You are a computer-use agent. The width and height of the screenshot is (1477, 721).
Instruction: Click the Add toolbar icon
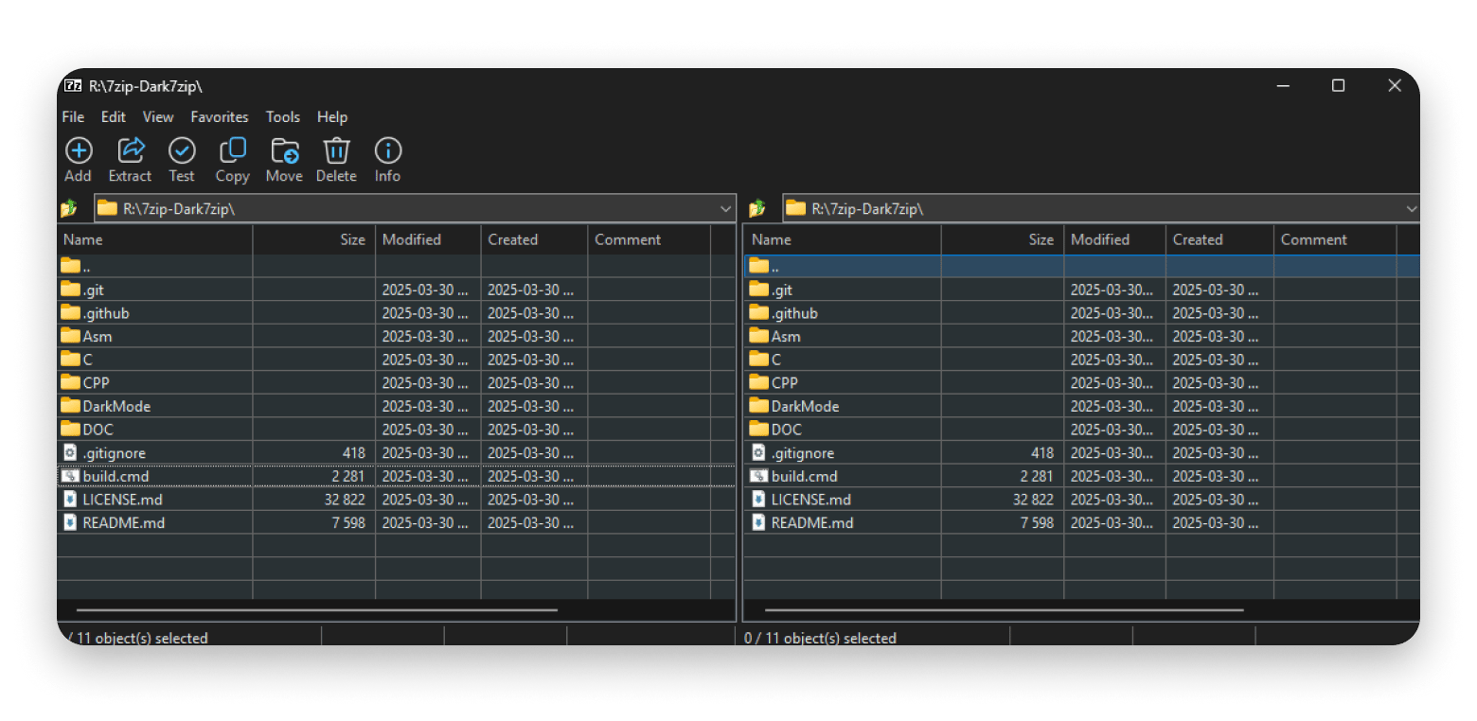pos(78,151)
